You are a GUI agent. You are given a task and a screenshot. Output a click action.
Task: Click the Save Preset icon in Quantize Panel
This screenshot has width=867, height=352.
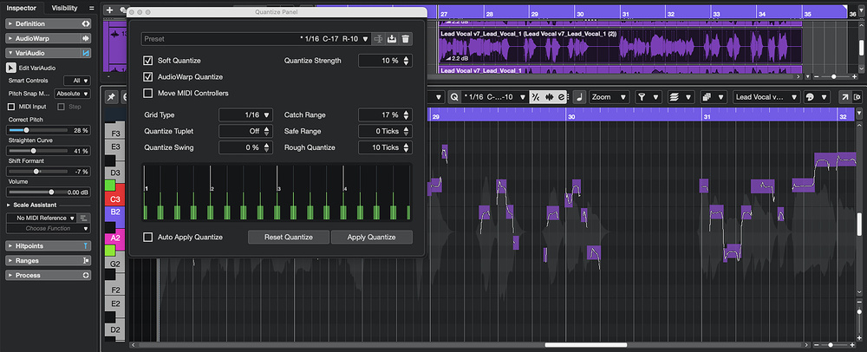tap(391, 39)
